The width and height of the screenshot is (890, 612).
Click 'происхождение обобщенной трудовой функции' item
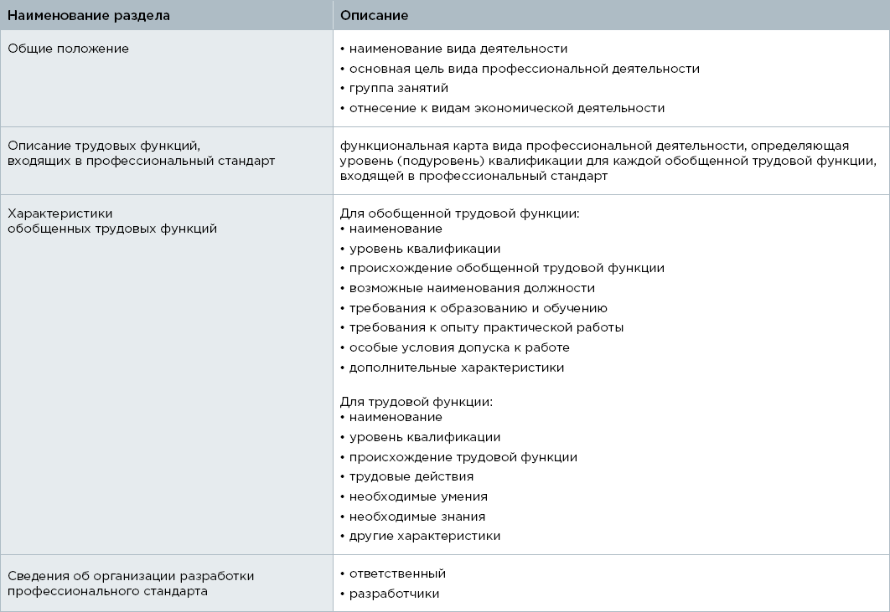coord(502,268)
